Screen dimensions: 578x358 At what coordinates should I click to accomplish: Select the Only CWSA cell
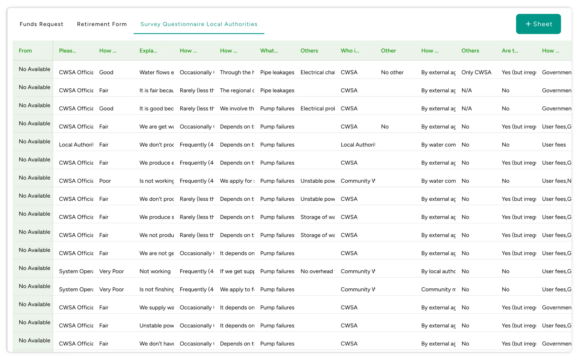[x=476, y=72]
